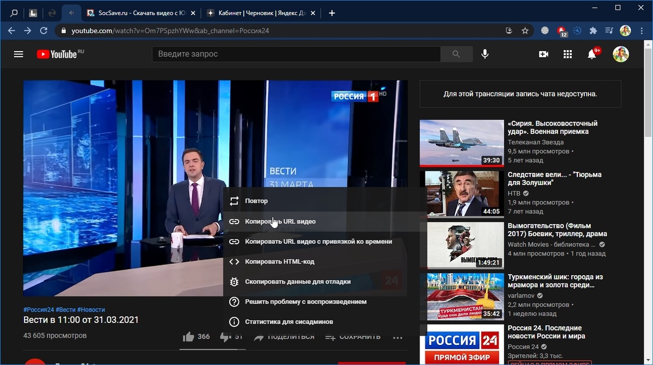Open title '«Сирия. Высокоточный удар». Военная приемка'

tap(552, 127)
